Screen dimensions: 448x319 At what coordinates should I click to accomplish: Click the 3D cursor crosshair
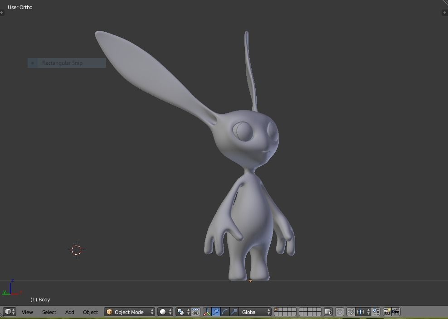[x=77, y=250]
